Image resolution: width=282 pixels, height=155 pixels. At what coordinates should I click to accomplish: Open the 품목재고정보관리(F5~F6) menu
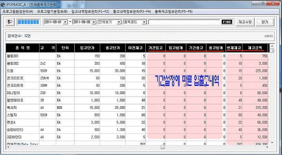tap(174, 12)
